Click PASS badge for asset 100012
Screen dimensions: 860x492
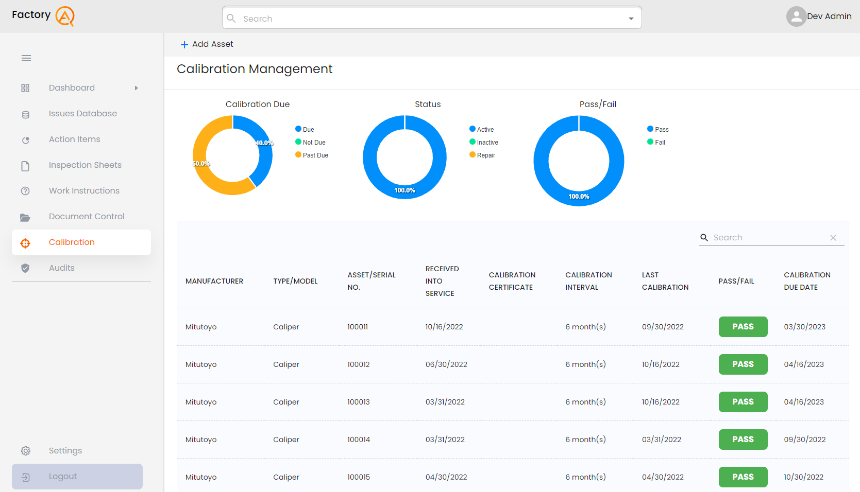coord(743,364)
